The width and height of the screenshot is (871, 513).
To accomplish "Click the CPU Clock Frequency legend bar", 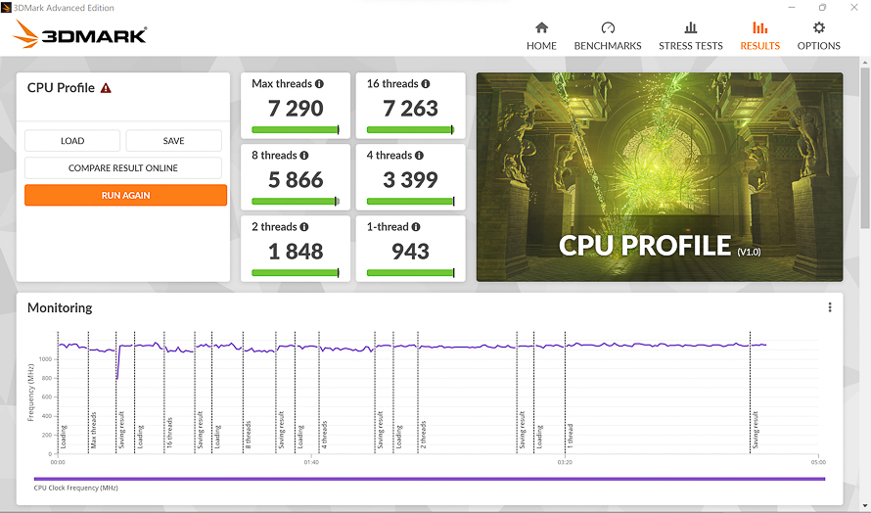I will [430, 479].
